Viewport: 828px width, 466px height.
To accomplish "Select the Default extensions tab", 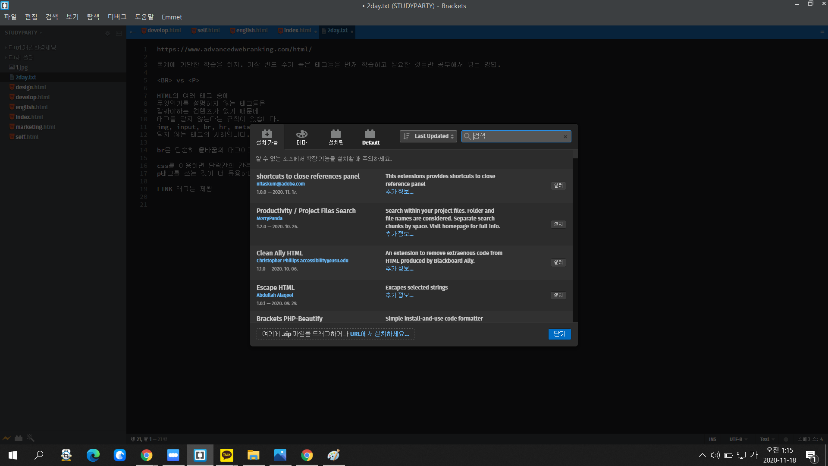I will (370, 137).
